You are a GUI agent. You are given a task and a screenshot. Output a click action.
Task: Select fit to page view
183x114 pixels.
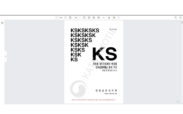(94, 18)
